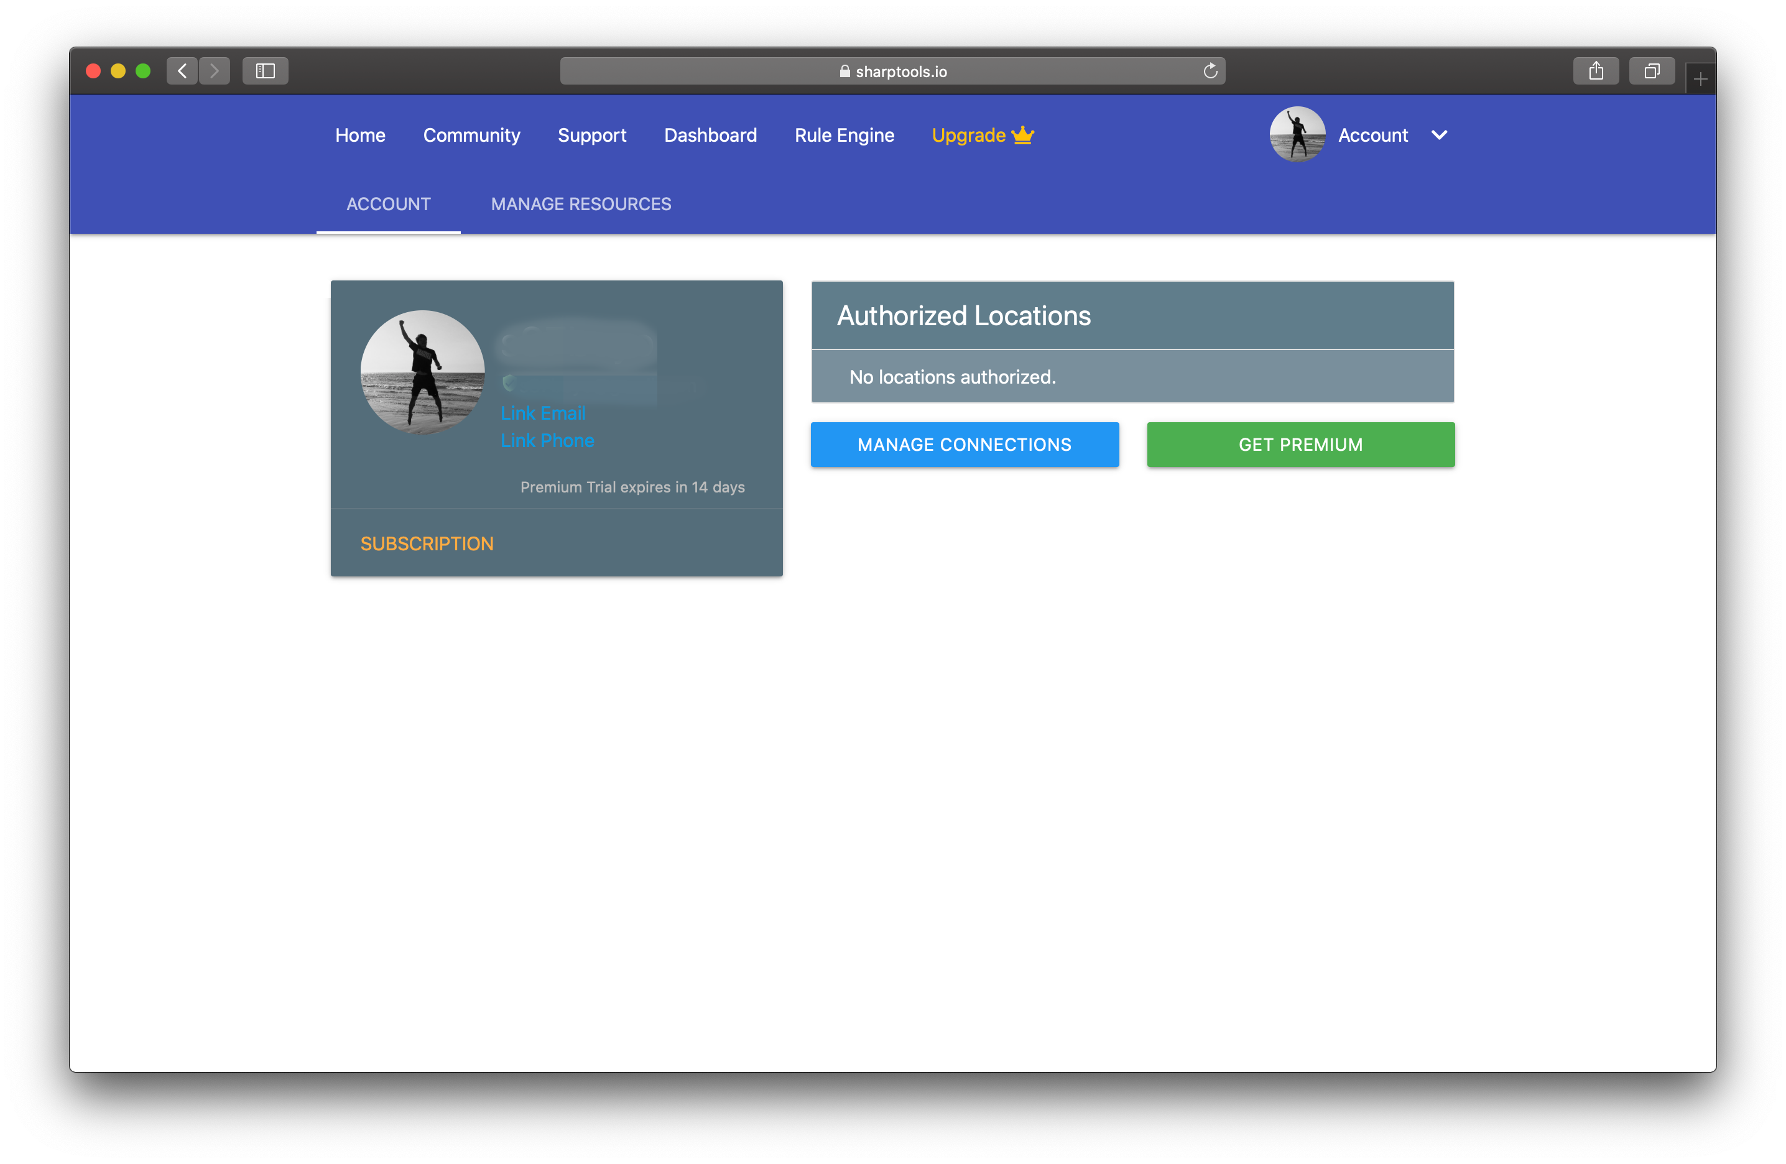This screenshot has height=1164, width=1786.
Task: Go to the Dashboard nav link
Action: pos(710,135)
